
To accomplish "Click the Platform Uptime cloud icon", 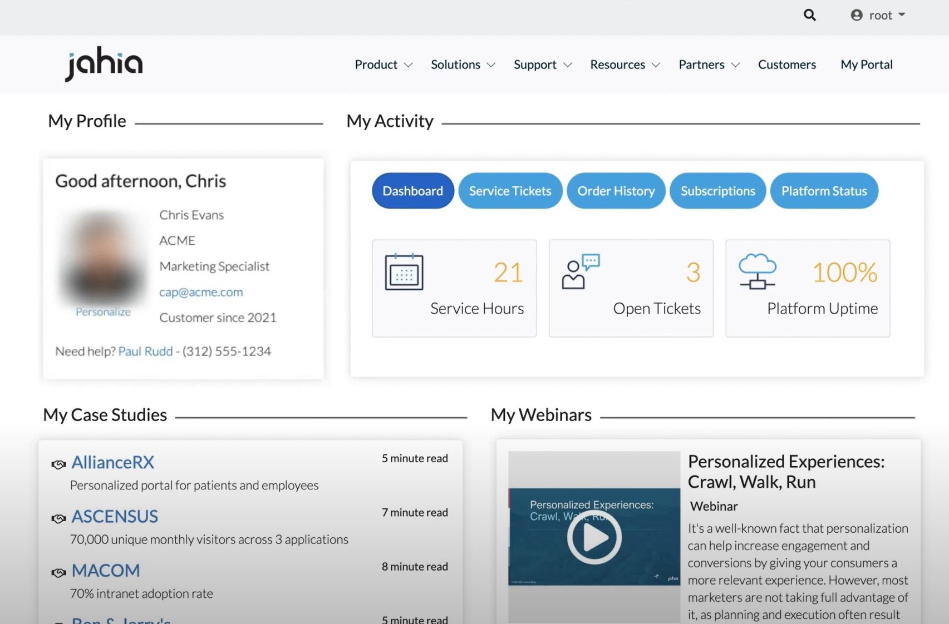I will (757, 271).
